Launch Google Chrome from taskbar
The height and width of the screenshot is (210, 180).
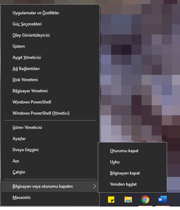click(145, 200)
